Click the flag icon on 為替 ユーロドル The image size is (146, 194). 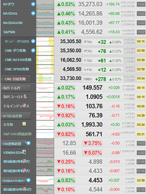24,96
